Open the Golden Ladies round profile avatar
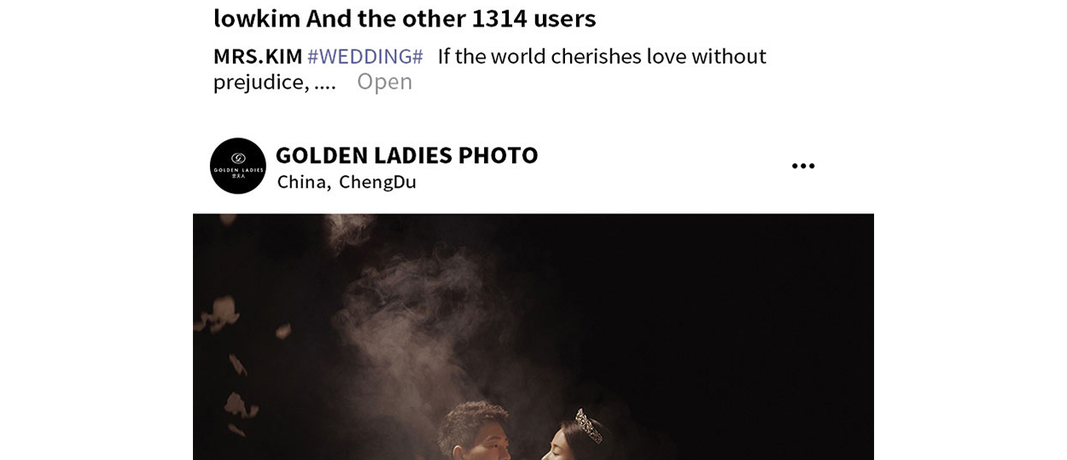 (238, 166)
